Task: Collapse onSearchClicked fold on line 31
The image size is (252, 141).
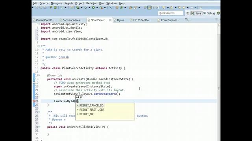Action: (x=39, y=127)
